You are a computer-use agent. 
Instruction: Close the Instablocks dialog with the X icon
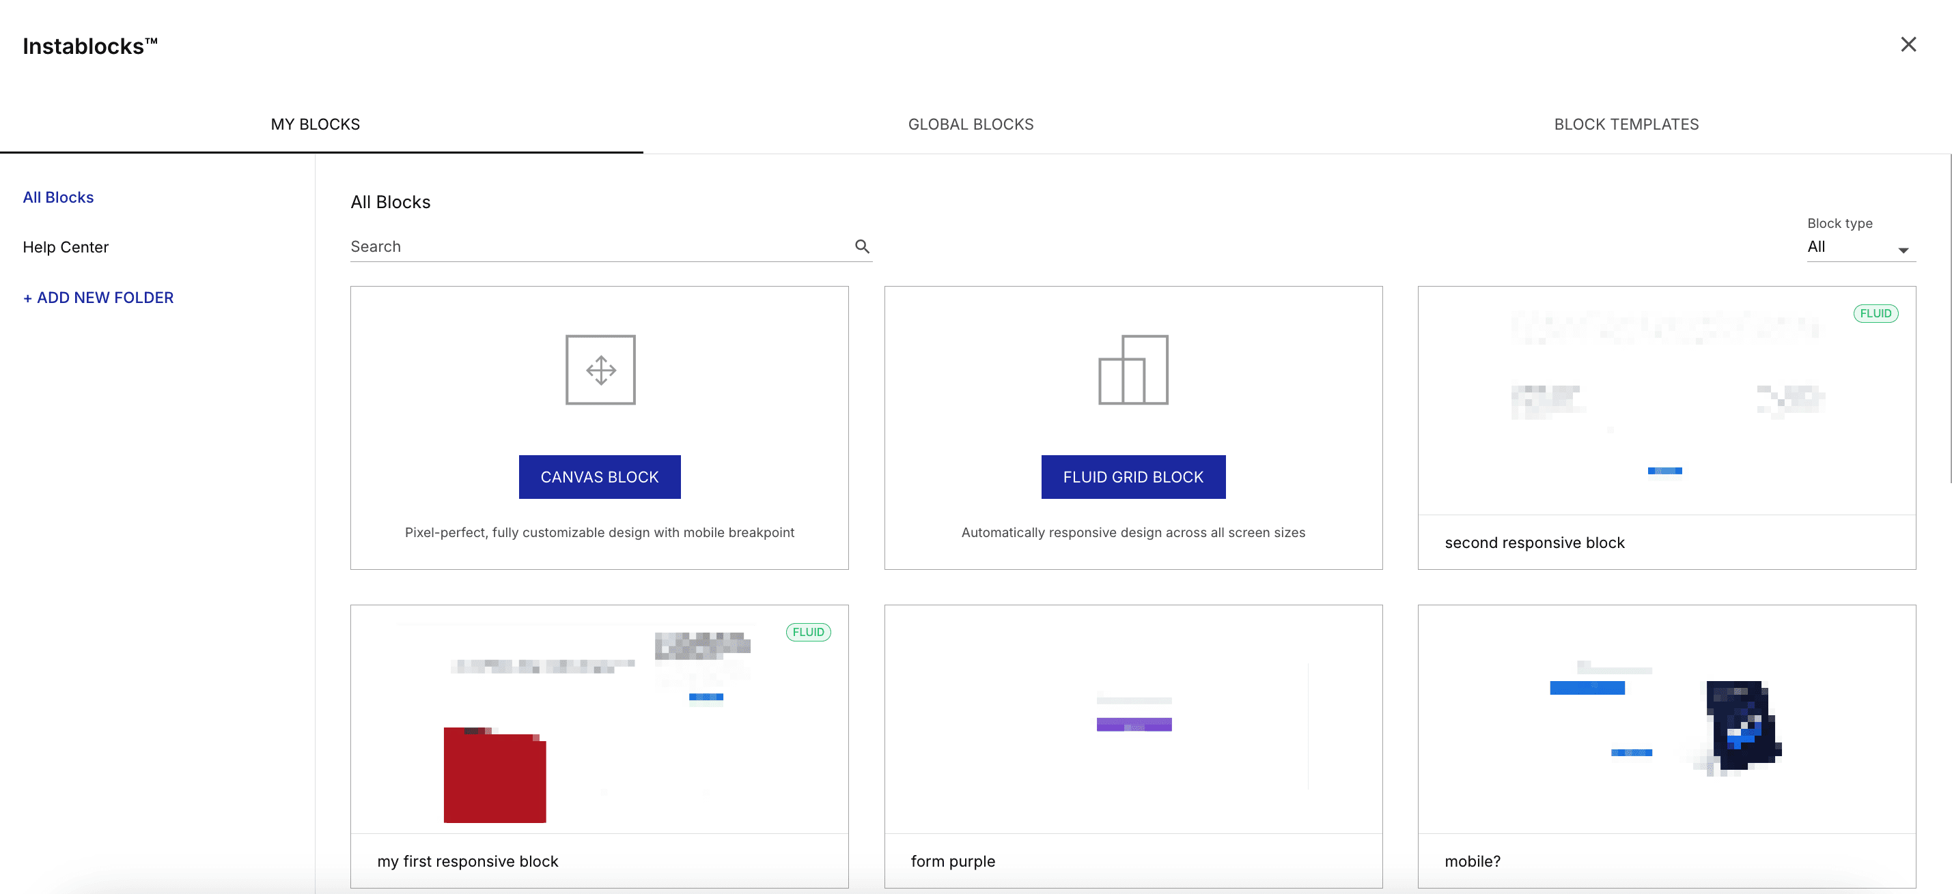click(x=1908, y=44)
